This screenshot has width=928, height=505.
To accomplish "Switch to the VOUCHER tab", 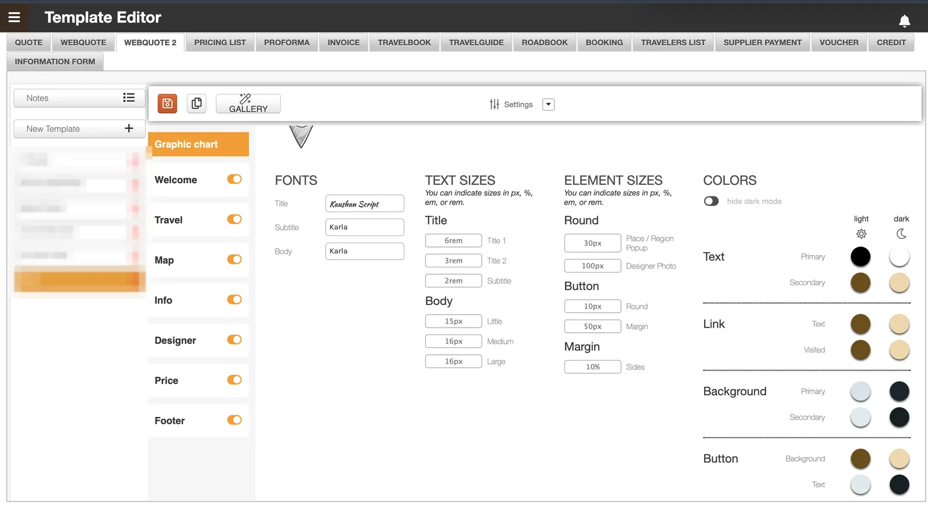I will [x=839, y=42].
